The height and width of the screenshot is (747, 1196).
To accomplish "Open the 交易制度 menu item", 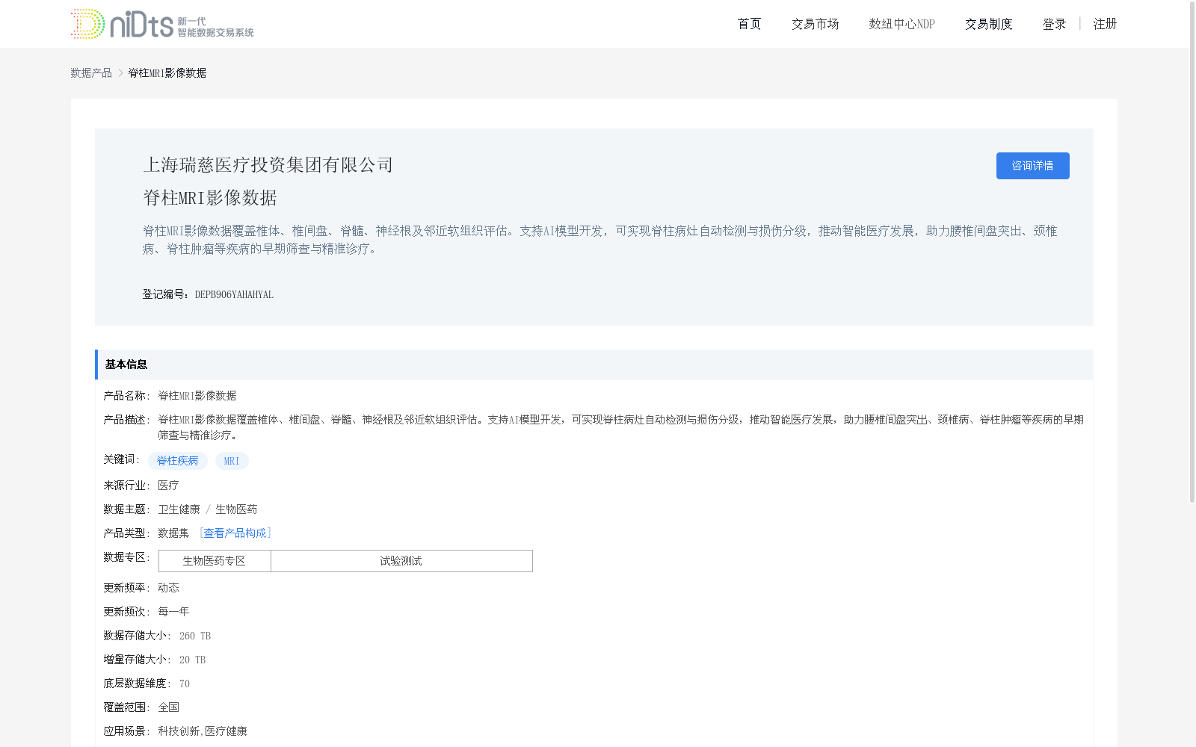I will point(988,24).
